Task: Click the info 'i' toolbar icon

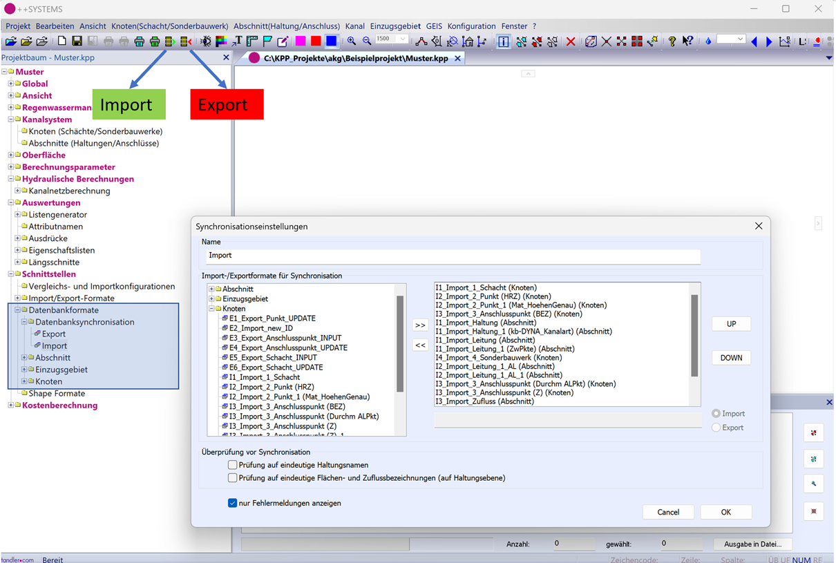Action: click(x=504, y=42)
